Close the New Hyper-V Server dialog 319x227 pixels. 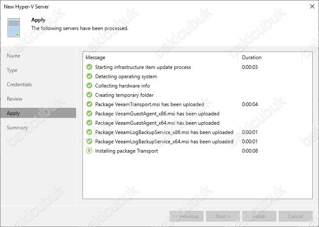[312, 6]
